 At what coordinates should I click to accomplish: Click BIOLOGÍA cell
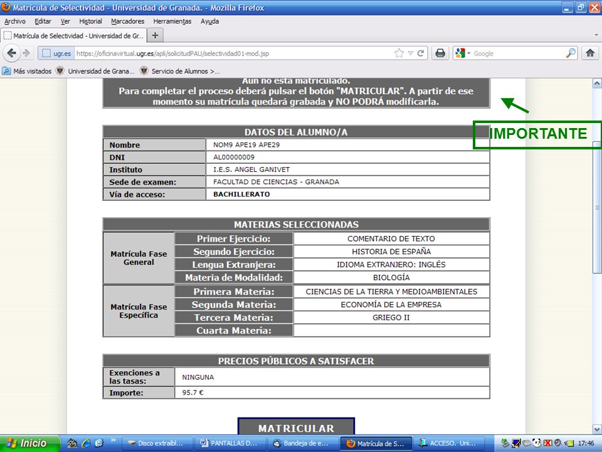click(x=391, y=277)
